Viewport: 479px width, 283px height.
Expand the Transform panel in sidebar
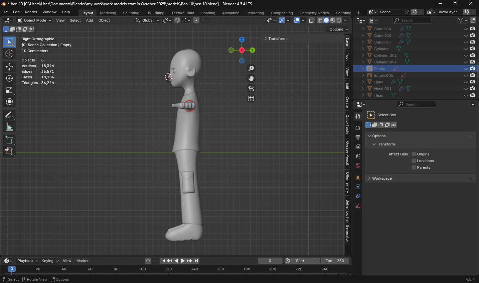pos(277,39)
